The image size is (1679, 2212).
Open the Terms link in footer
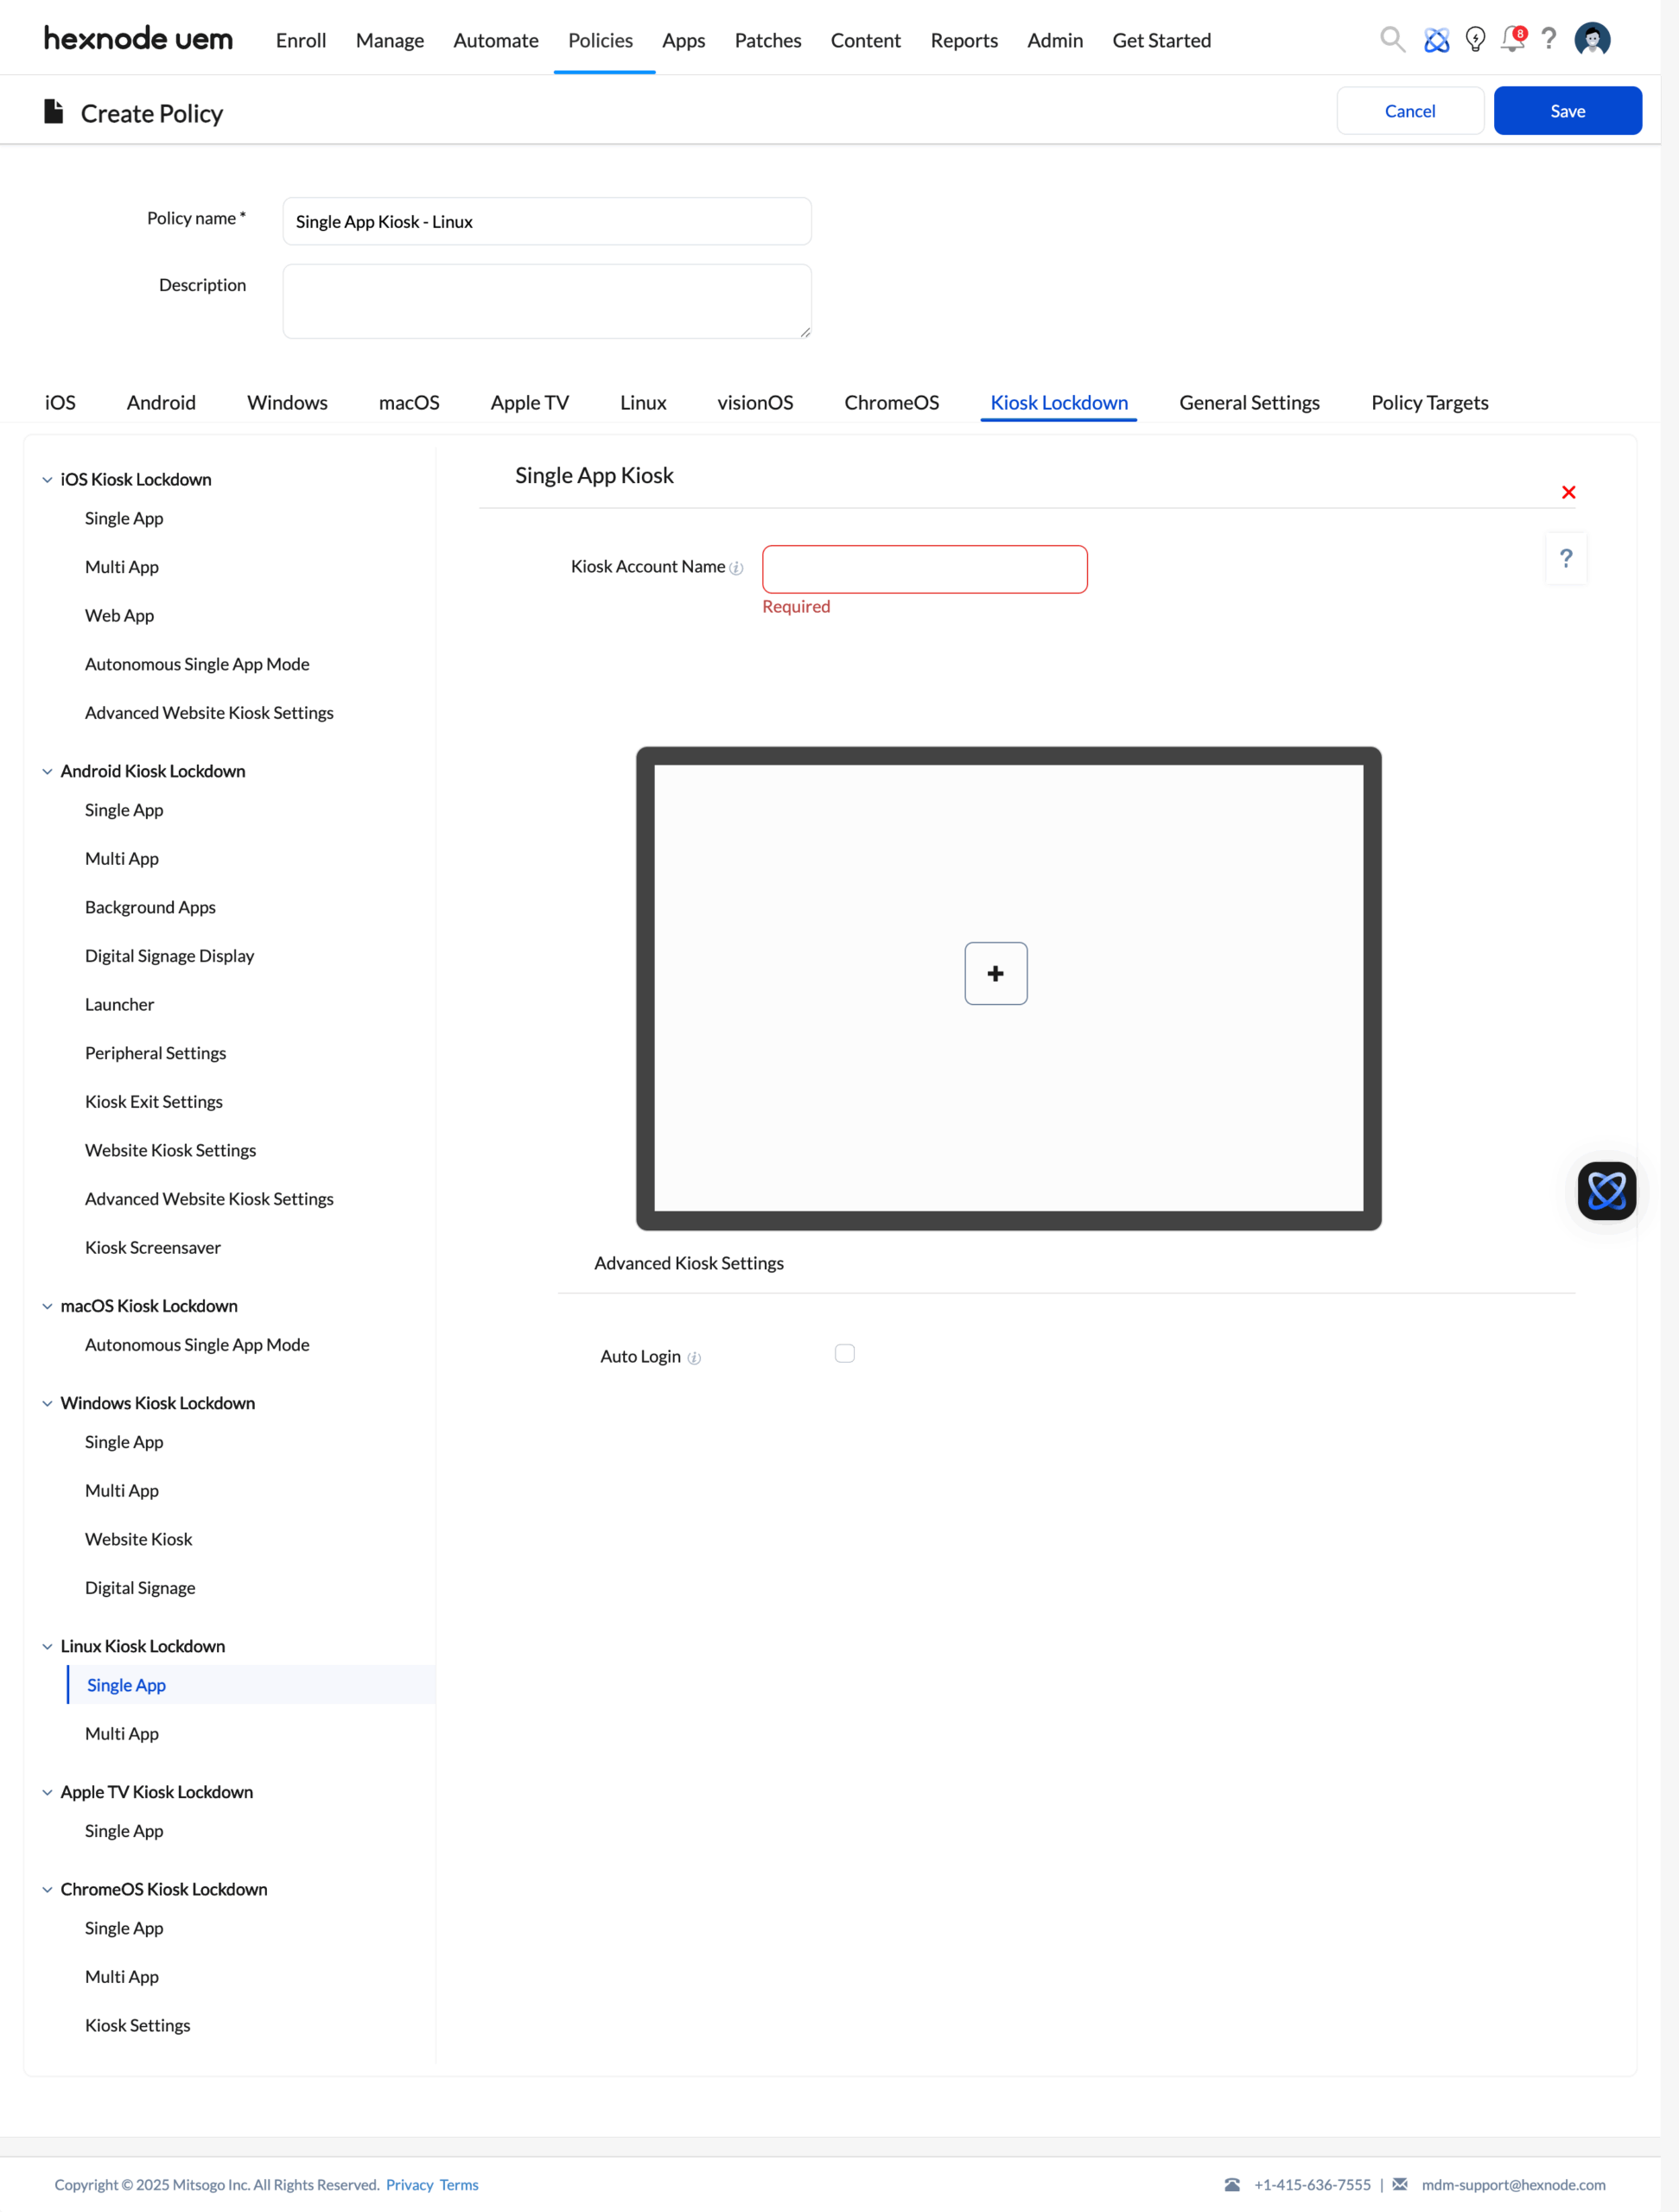click(x=459, y=2185)
